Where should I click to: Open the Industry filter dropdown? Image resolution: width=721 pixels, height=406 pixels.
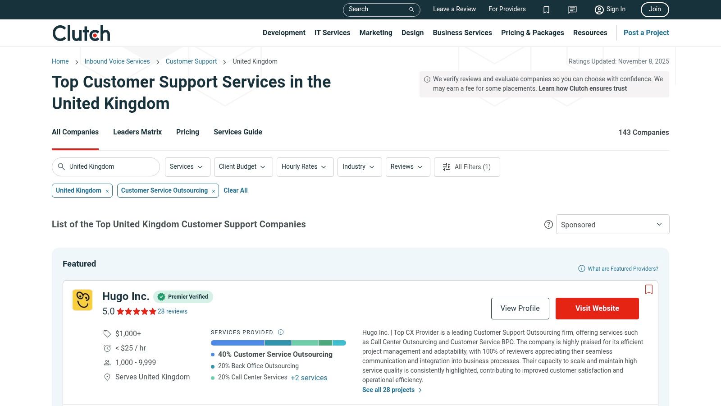click(360, 167)
